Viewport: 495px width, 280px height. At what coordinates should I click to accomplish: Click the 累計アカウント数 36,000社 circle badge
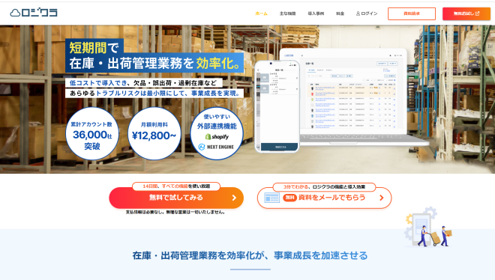(x=92, y=133)
